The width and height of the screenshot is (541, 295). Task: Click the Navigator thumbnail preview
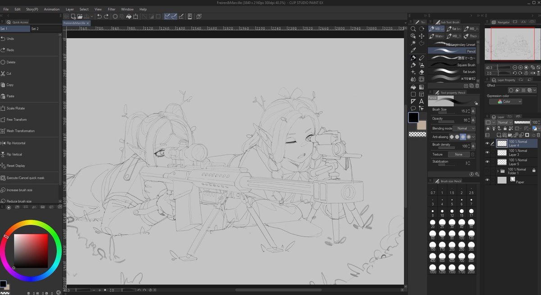[x=513, y=43]
